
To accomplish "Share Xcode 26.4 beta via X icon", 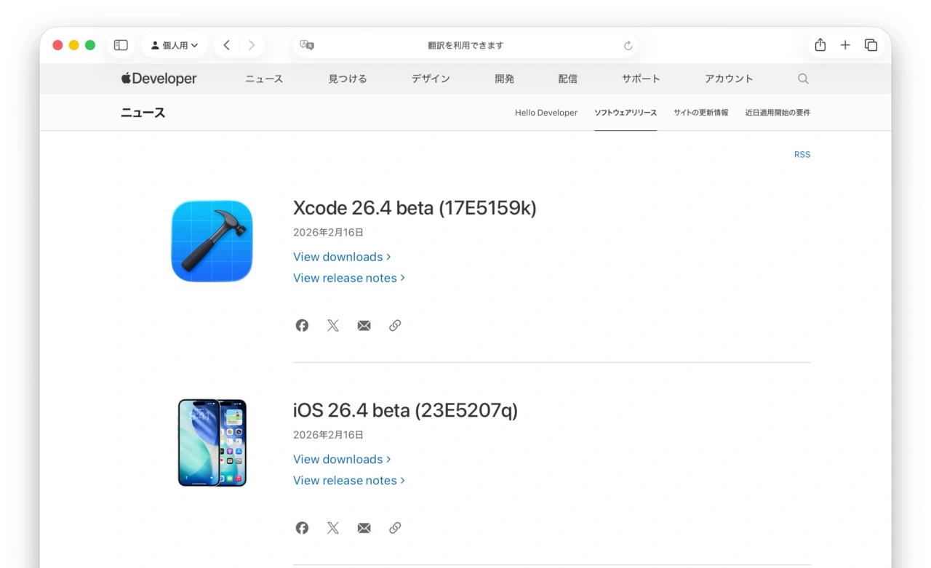I will (x=332, y=325).
